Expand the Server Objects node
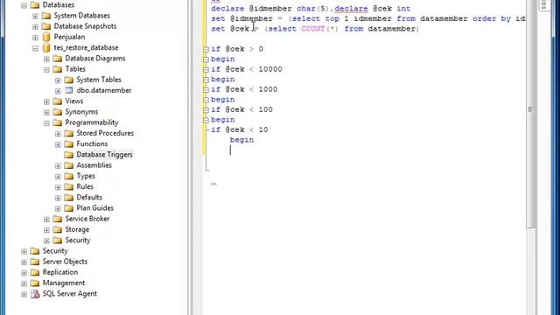The height and width of the screenshot is (315, 560). point(24,262)
